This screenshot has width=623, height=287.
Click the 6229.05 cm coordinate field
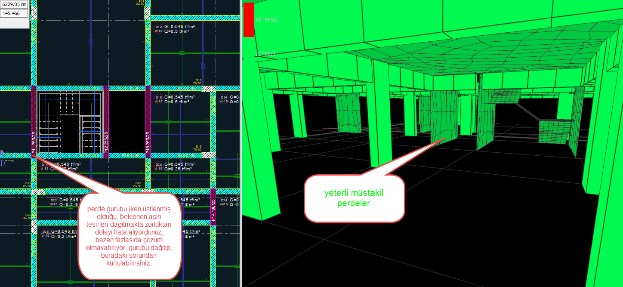pos(14,5)
